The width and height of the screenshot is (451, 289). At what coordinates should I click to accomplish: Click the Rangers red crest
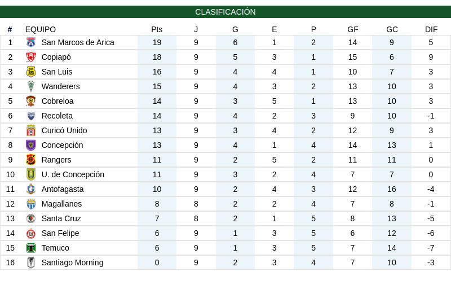coord(31,160)
